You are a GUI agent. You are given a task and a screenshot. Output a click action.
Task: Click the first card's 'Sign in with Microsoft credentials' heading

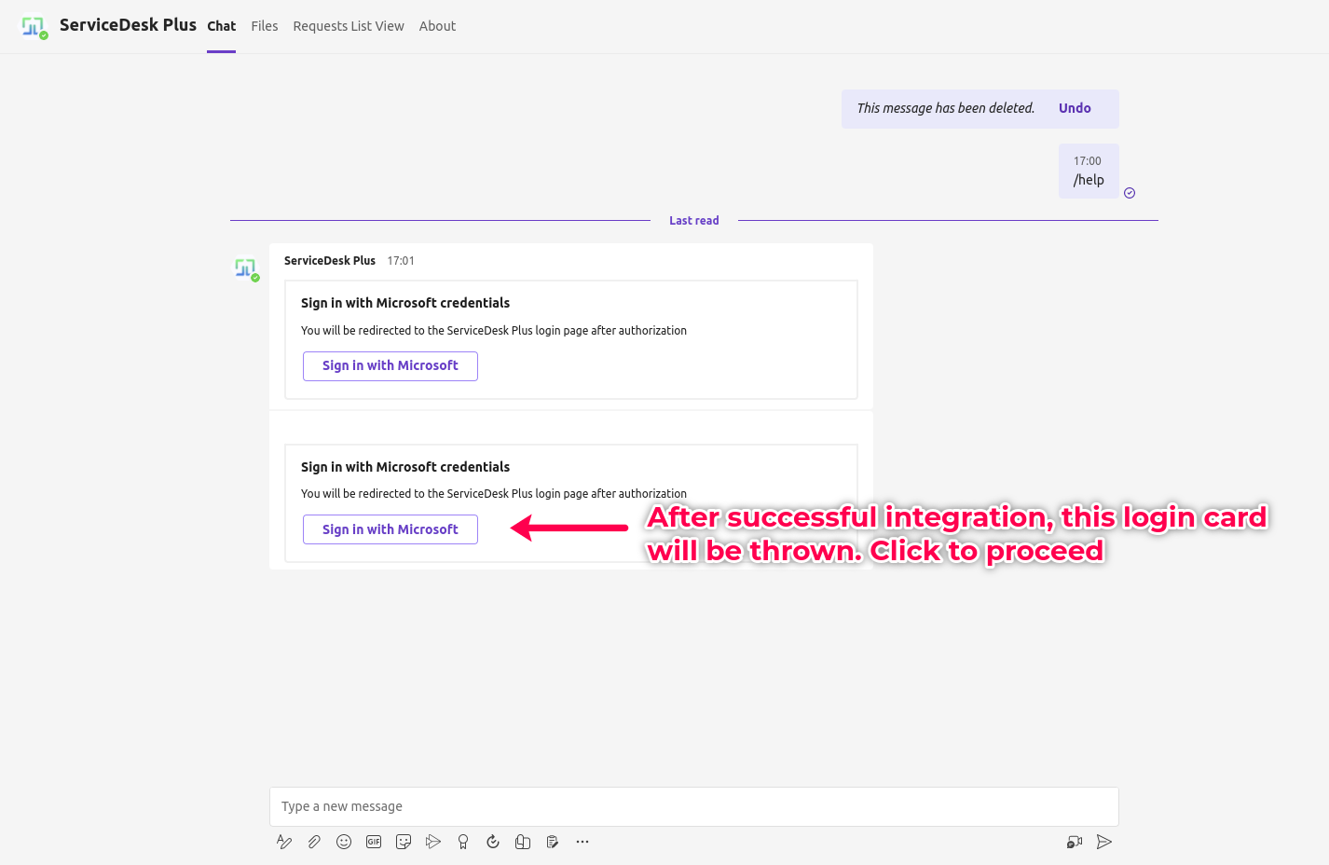point(405,303)
